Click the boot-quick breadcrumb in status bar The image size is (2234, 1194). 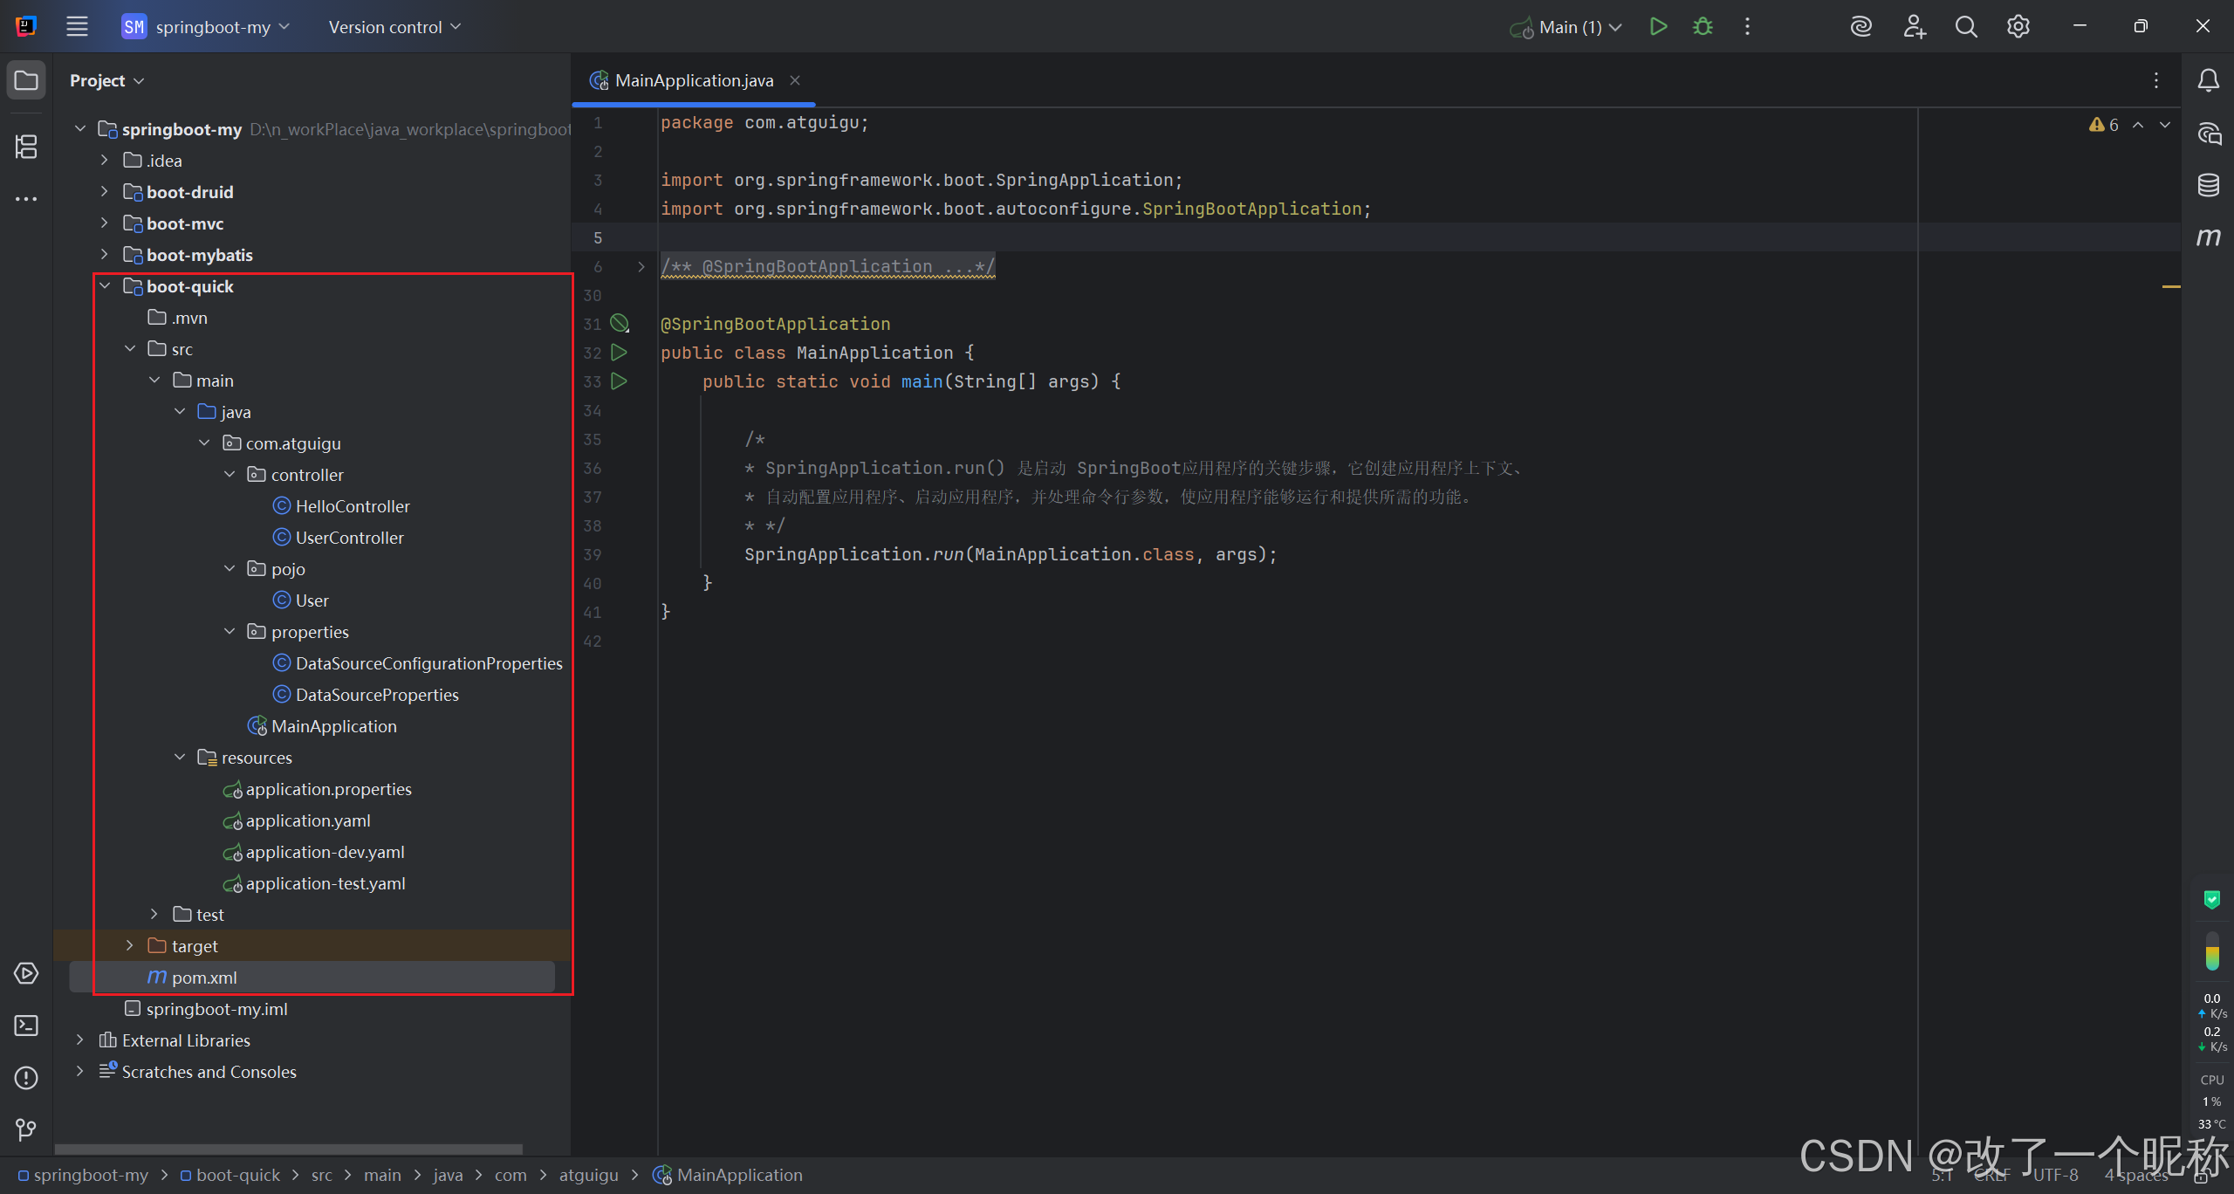pyautogui.click(x=237, y=1176)
